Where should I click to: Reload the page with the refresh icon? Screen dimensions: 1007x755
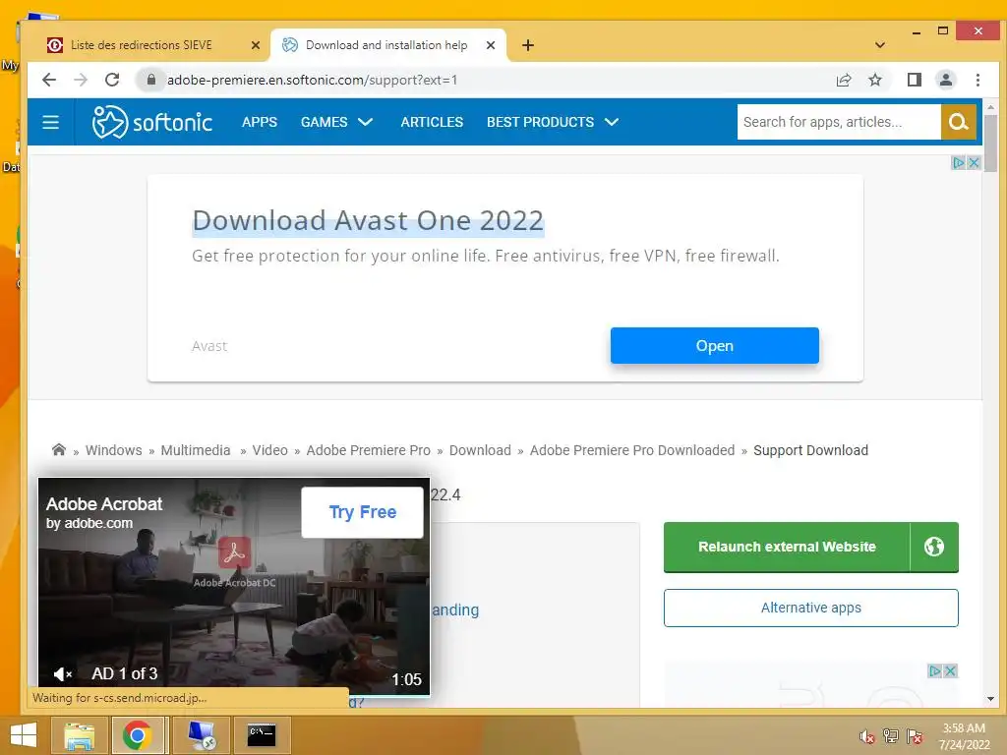coord(112,80)
